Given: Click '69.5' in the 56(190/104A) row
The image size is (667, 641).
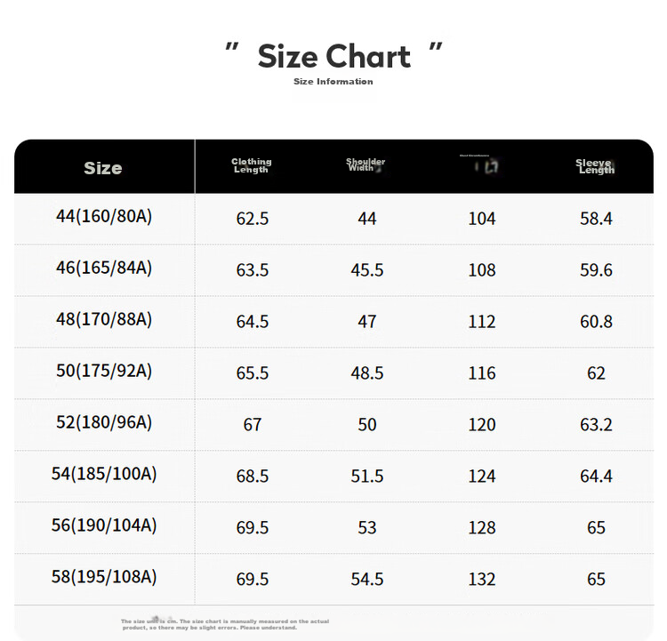Looking at the screenshot, I should pos(253,527).
